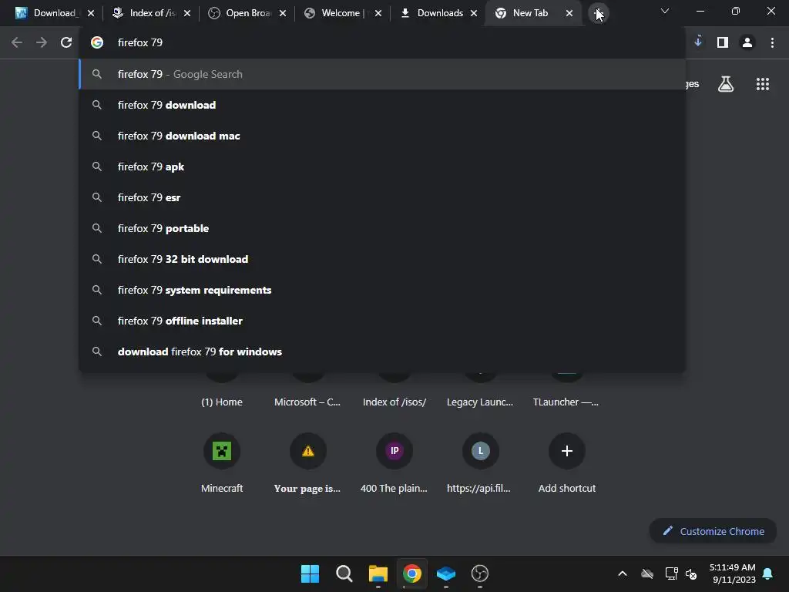Select 'firefox 79 download mac' suggestion
The height and width of the screenshot is (592, 789).
click(x=382, y=136)
